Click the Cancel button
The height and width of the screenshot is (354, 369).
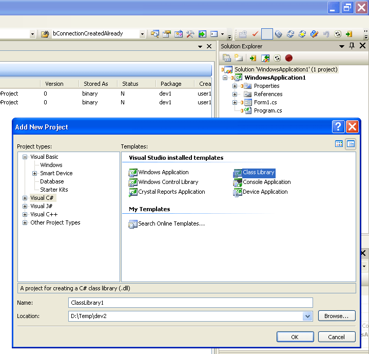pos(337,337)
